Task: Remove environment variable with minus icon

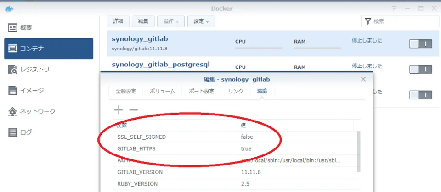Action: pos(133,110)
